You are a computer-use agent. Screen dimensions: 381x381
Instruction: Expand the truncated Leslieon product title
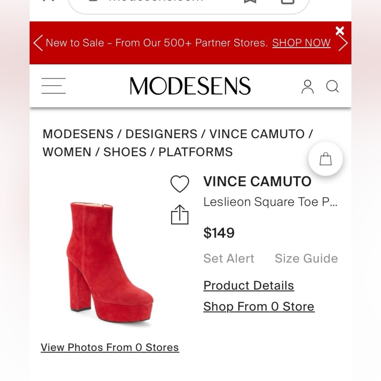click(271, 202)
